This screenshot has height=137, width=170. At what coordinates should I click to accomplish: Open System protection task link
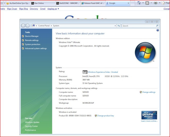pos(32,45)
